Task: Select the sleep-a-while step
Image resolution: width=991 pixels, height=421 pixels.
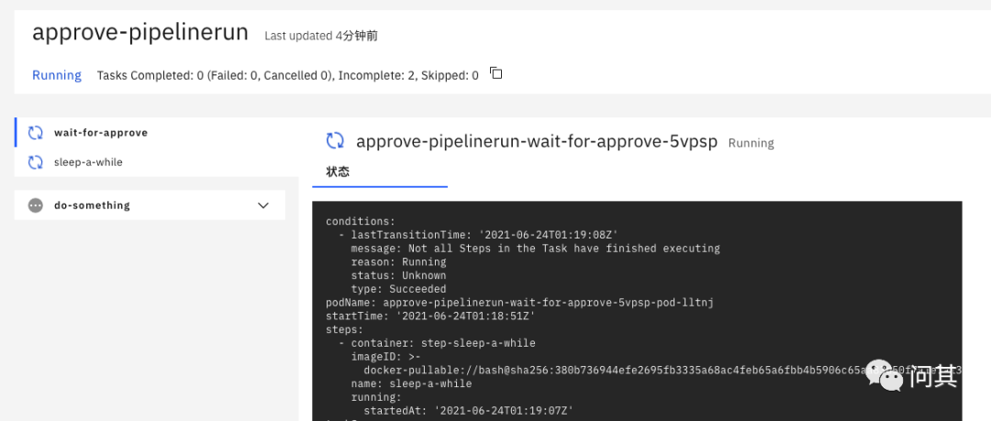Action: pos(88,162)
